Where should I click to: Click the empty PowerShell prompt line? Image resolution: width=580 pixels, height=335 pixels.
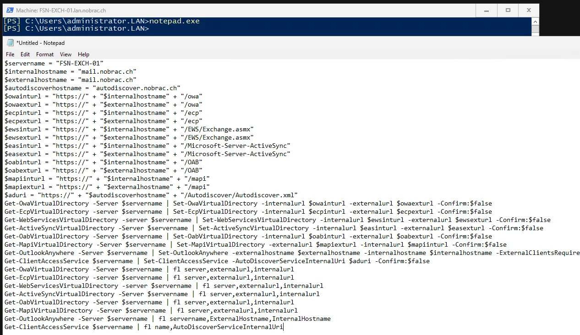click(x=76, y=28)
